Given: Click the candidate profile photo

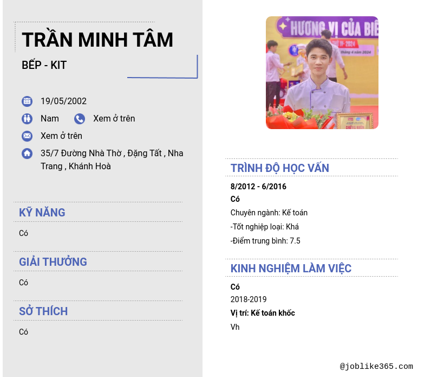Looking at the screenshot, I should pos(322,73).
